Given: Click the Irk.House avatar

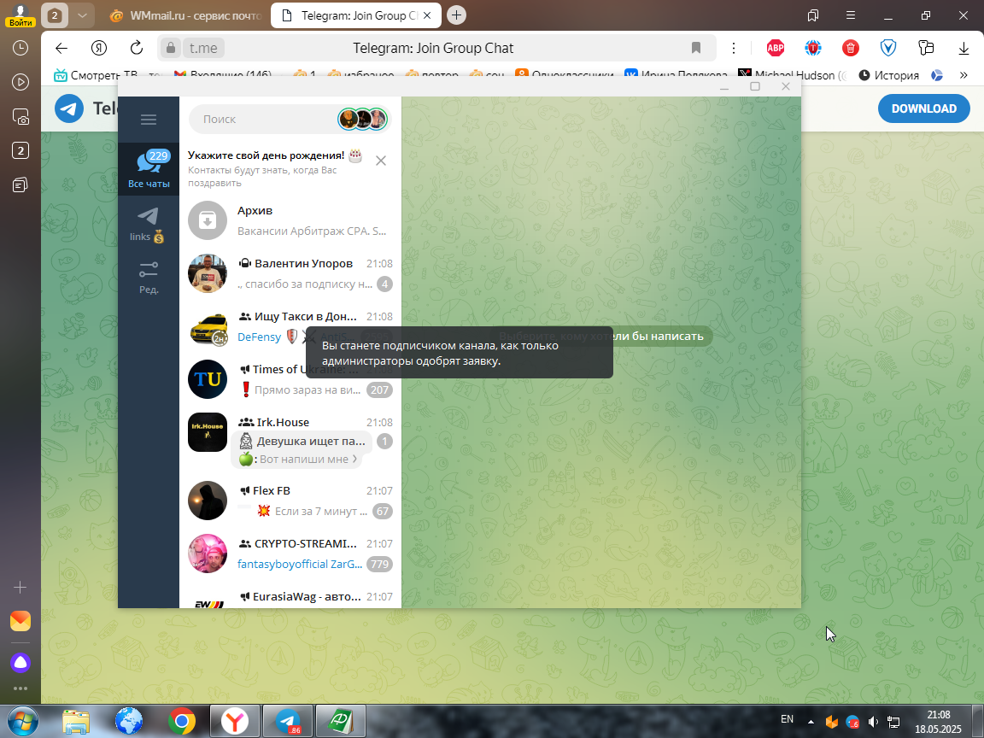Looking at the screenshot, I should (208, 432).
